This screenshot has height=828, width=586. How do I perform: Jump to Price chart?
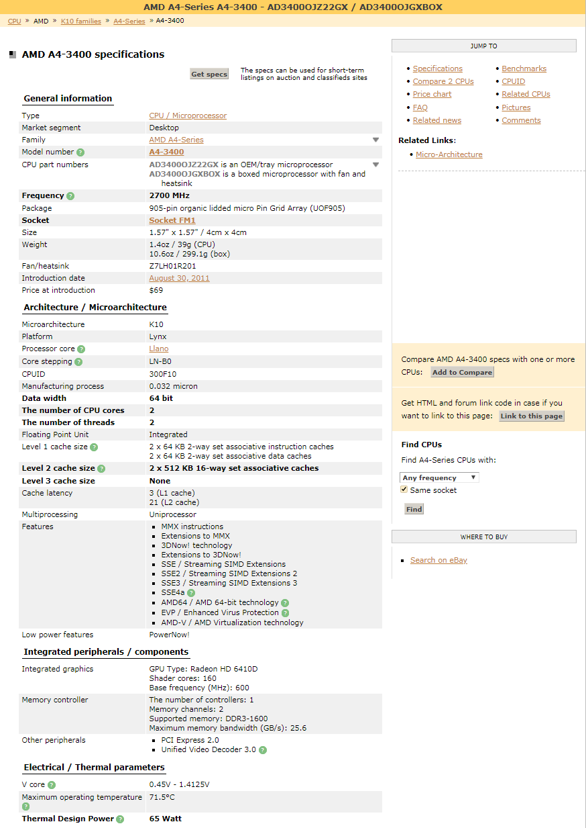tap(432, 94)
